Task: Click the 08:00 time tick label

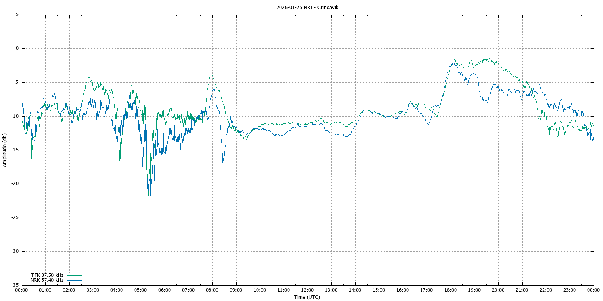Action: coord(212,290)
